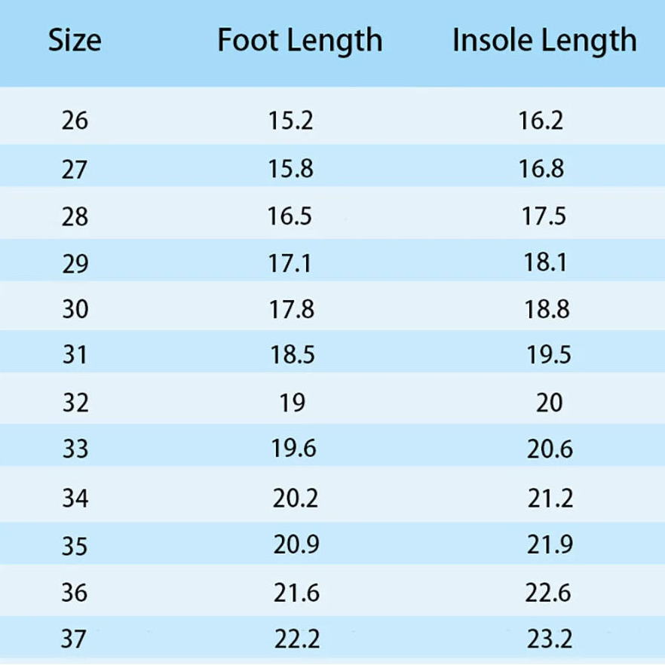Click size 37 in the last row

click(x=75, y=640)
